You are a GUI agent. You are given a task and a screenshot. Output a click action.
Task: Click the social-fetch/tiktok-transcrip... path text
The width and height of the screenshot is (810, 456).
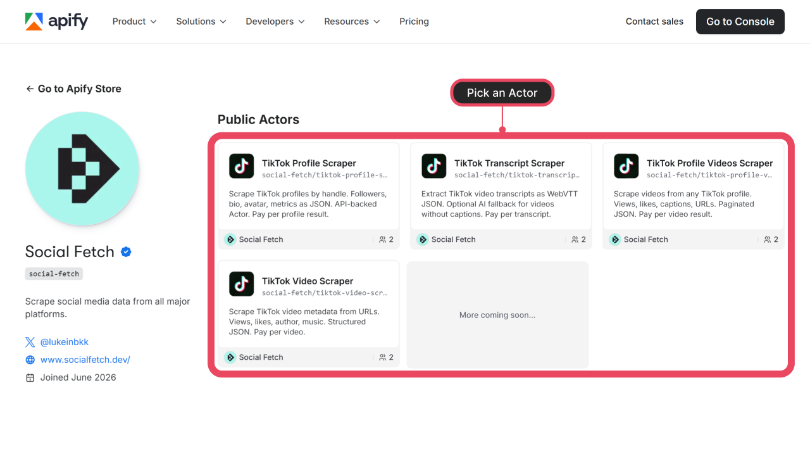point(517,175)
